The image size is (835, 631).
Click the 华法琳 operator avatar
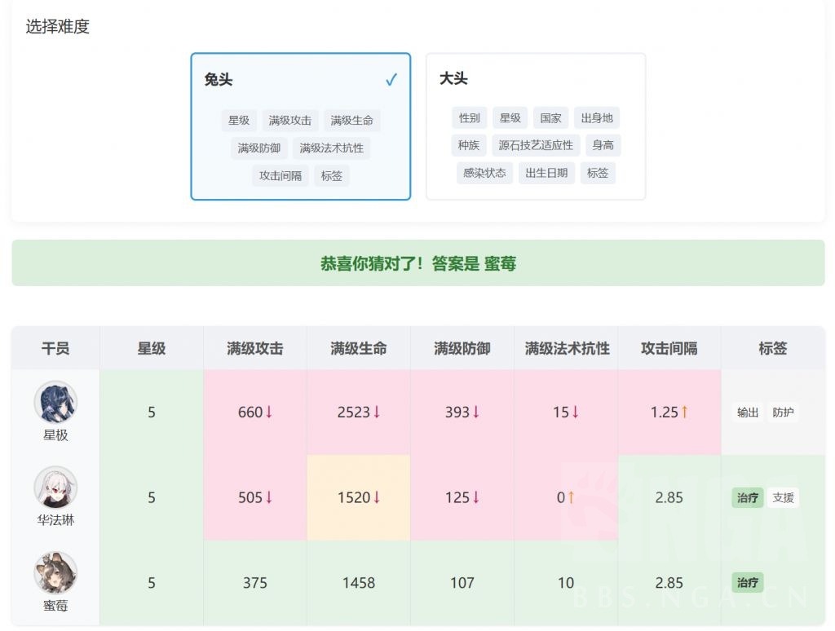pyautogui.click(x=55, y=488)
